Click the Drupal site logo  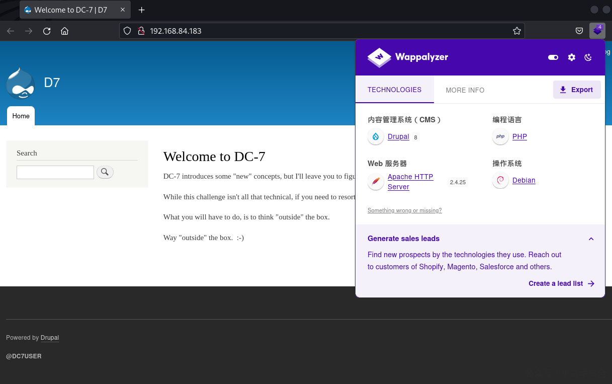[x=21, y=84]
